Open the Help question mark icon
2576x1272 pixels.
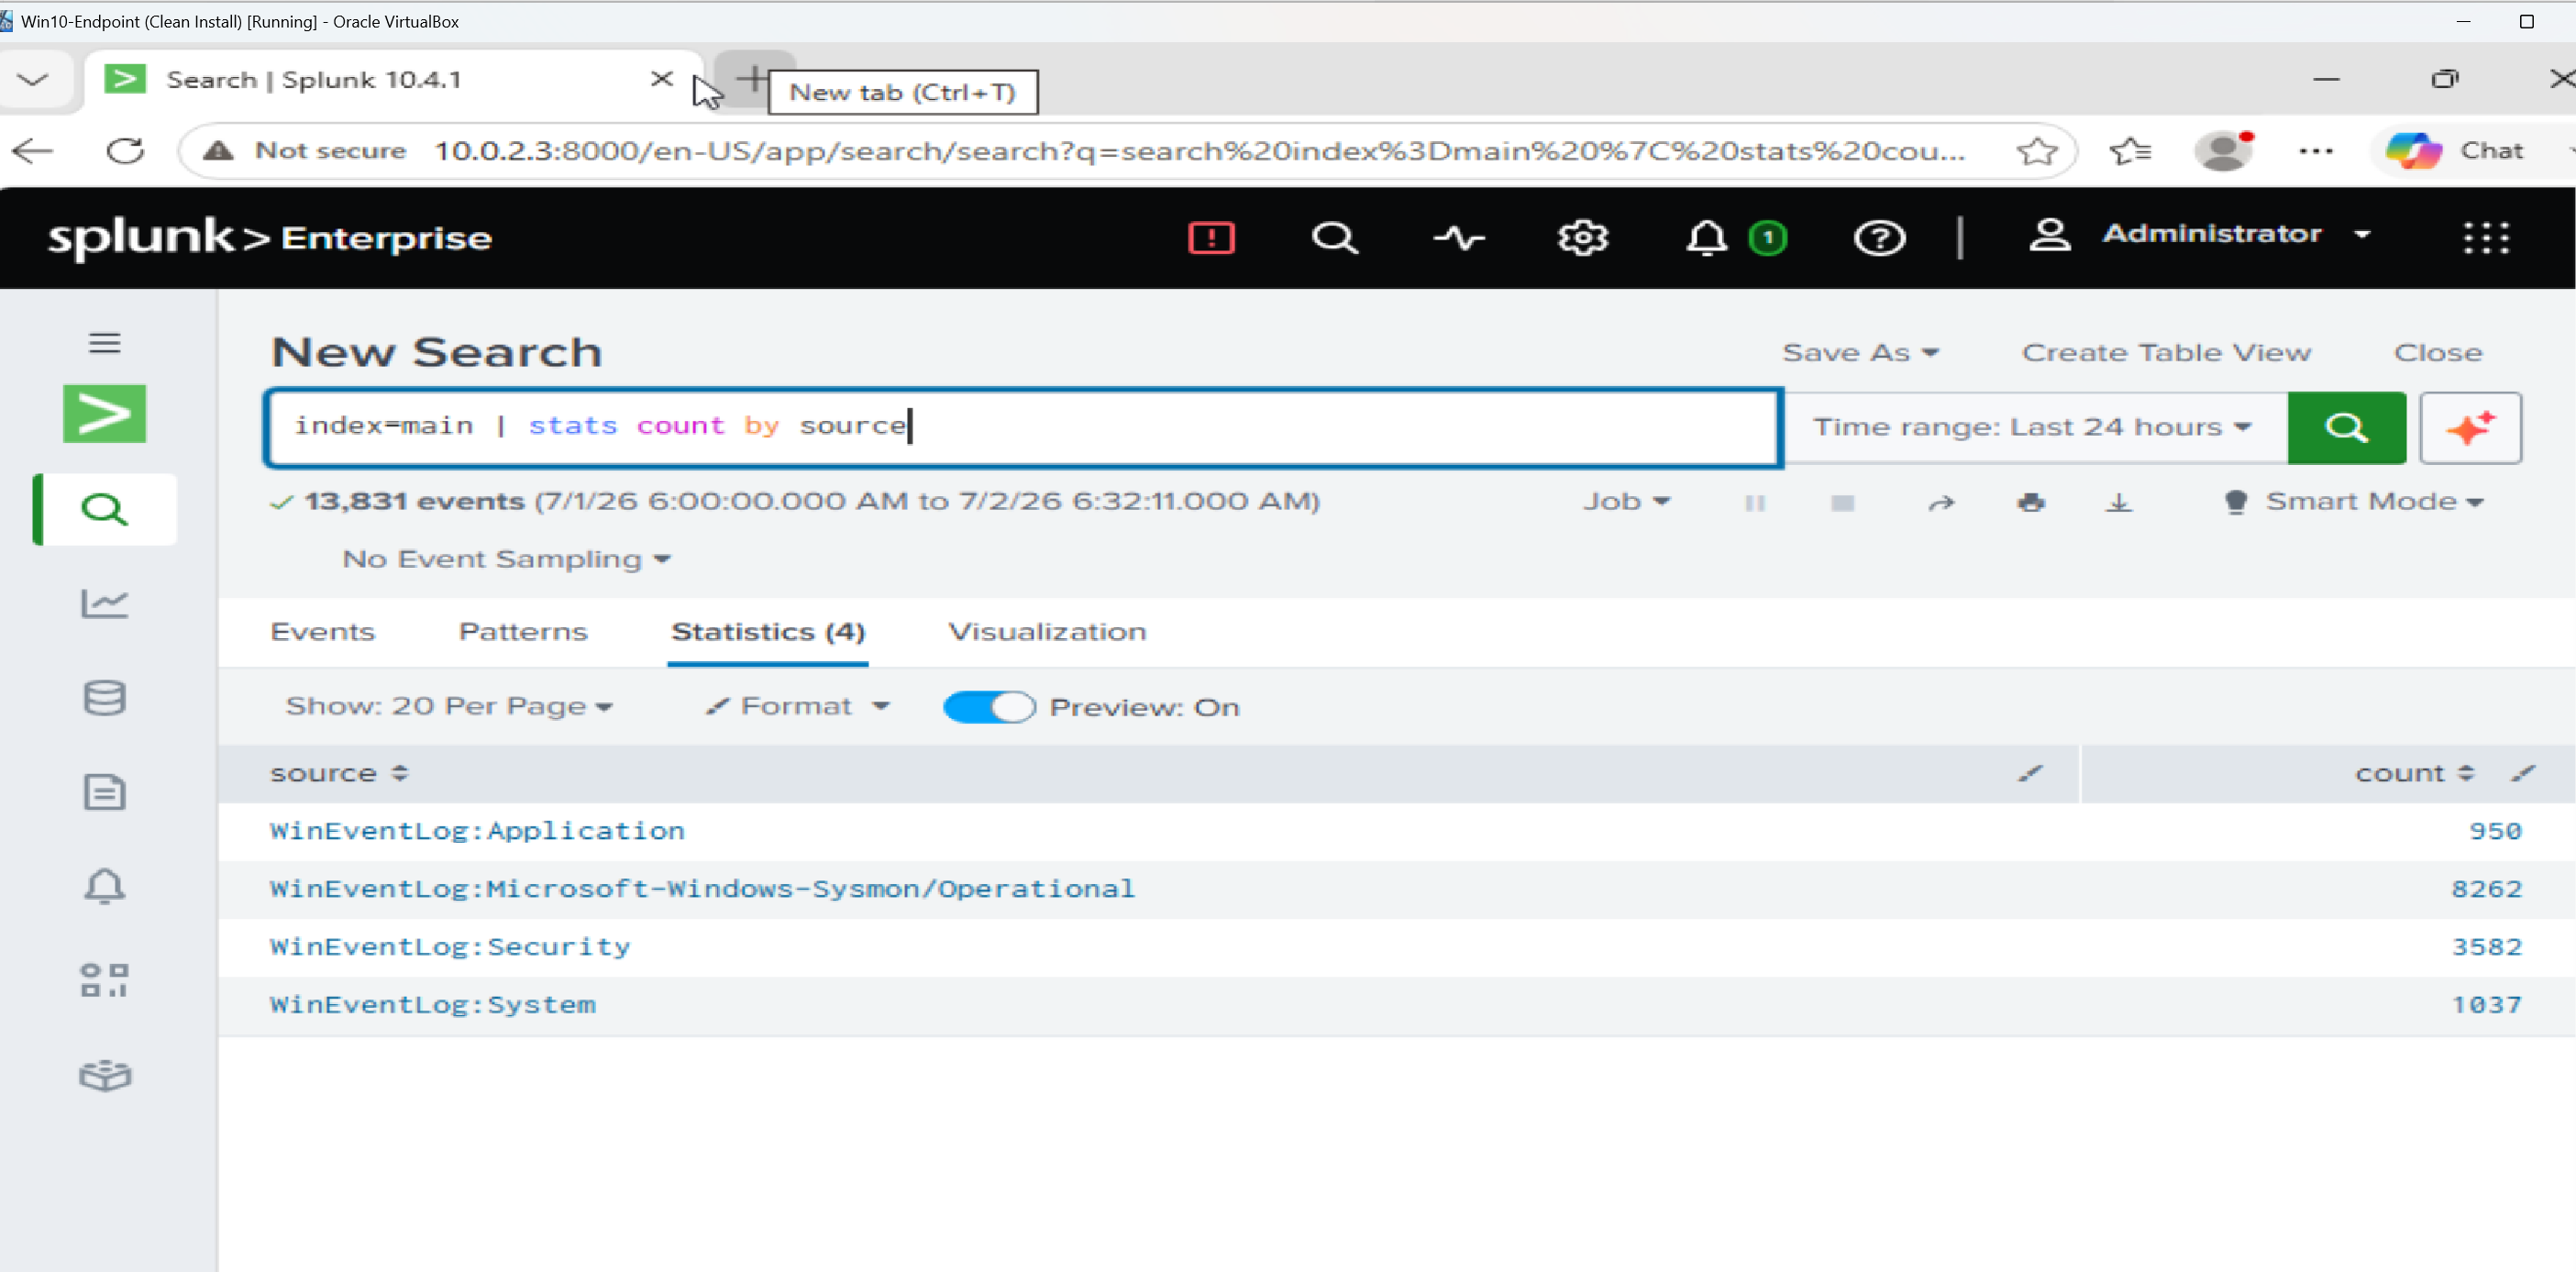coord(1879,238)
